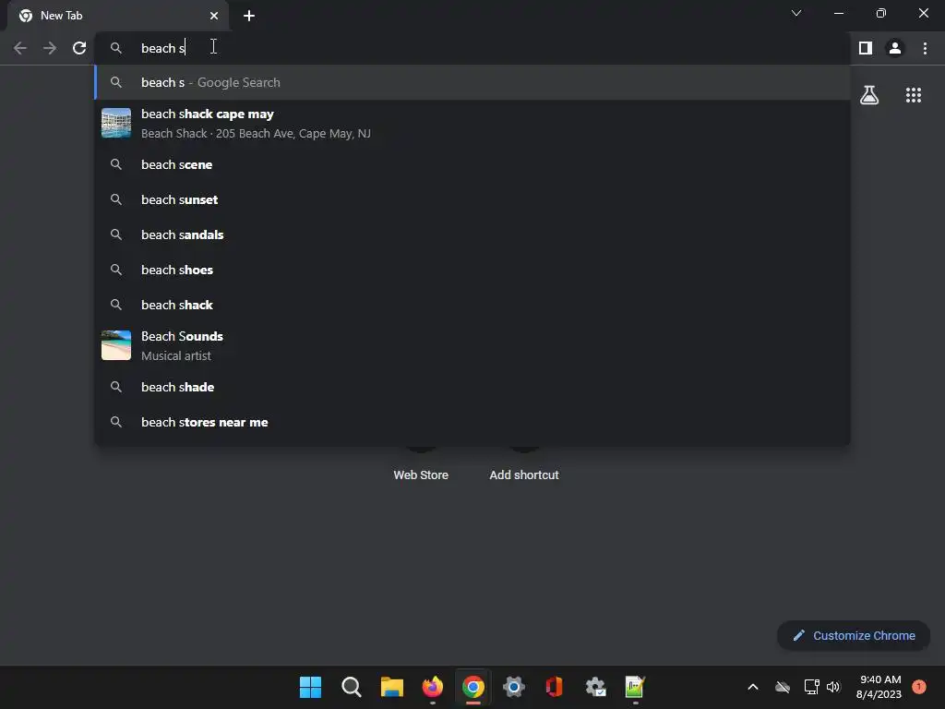Screen dimensions: 945x709
Task: Click the OneDrive cloud tray icon
Action: point(783,687)
